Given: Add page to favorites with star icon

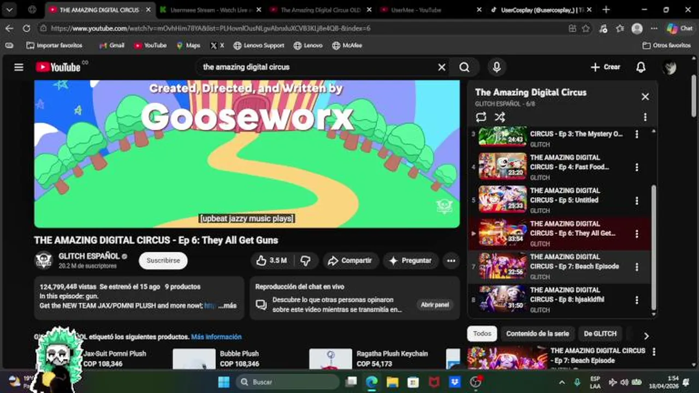Looking at the screenshot, I should (x=586, y=28).
